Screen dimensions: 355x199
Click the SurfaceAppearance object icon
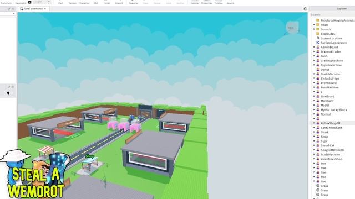point(318,43)
